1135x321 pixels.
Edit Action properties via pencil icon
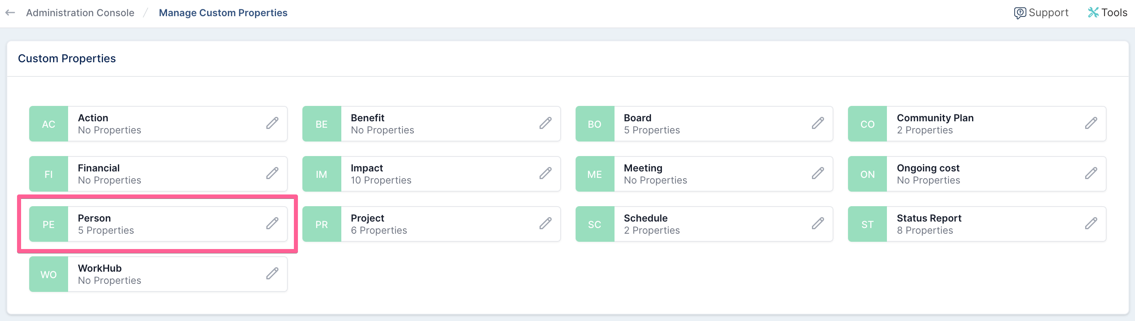(x=272, y=123)
